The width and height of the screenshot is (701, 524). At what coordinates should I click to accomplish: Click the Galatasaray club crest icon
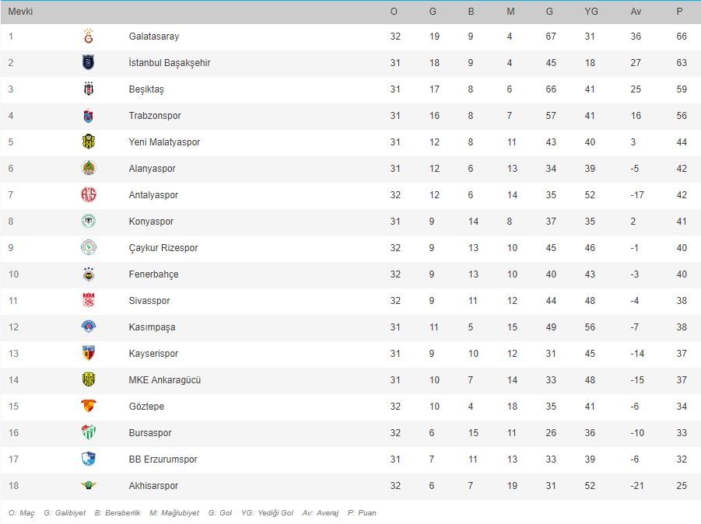click(89, 37)
